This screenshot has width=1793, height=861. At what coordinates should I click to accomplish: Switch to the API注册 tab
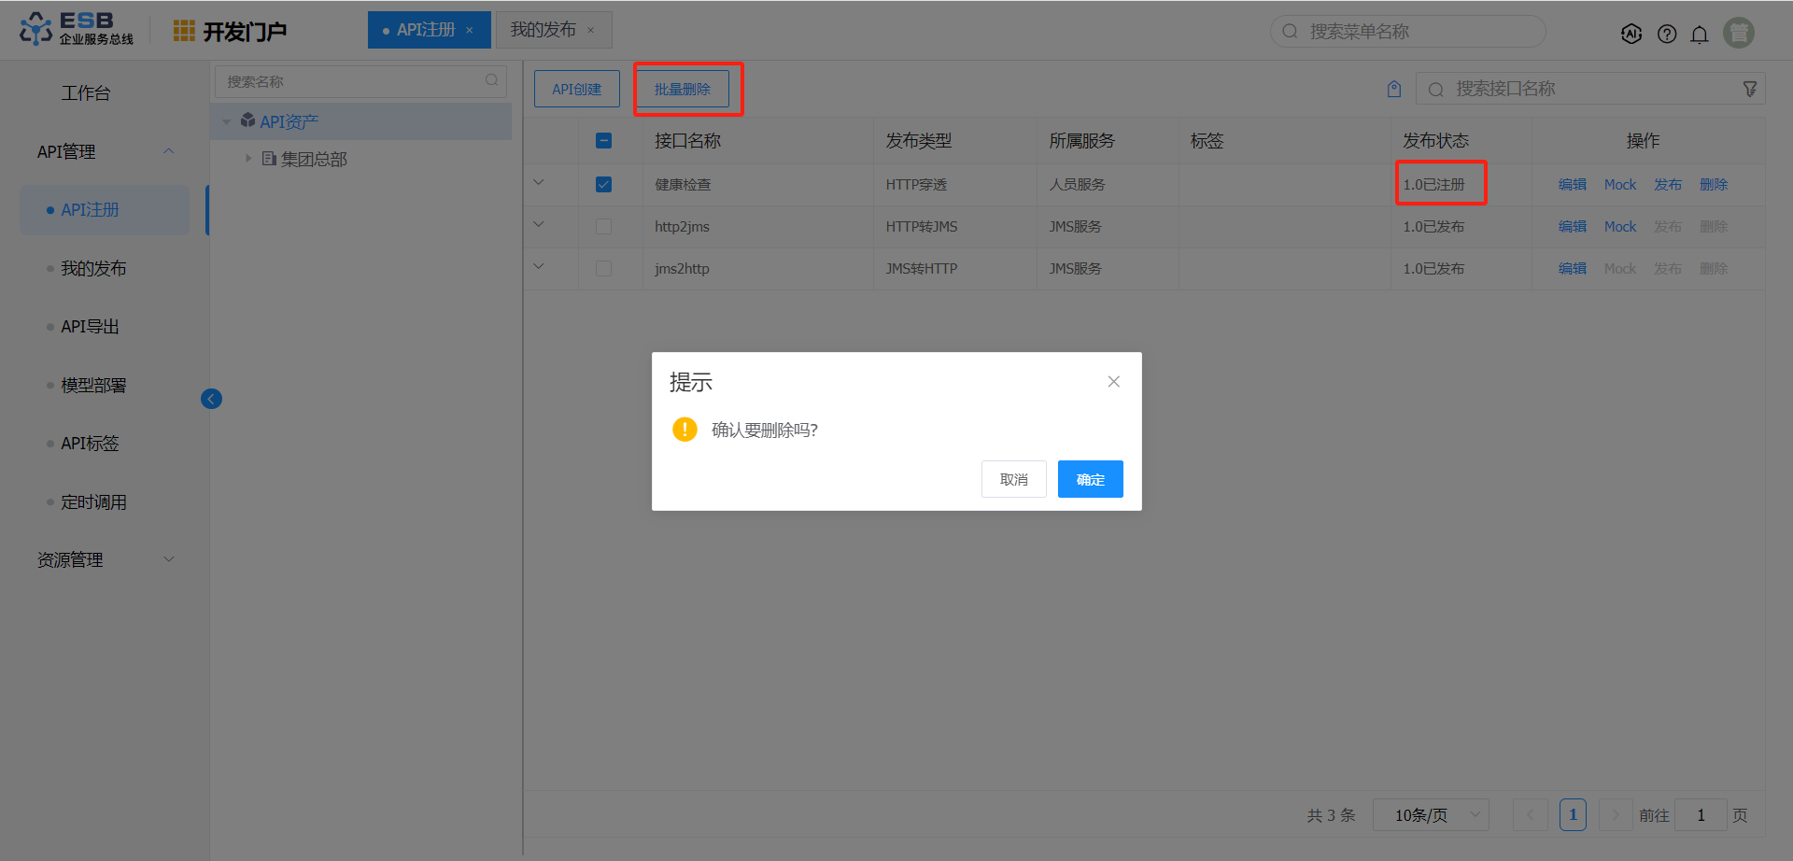430,30
